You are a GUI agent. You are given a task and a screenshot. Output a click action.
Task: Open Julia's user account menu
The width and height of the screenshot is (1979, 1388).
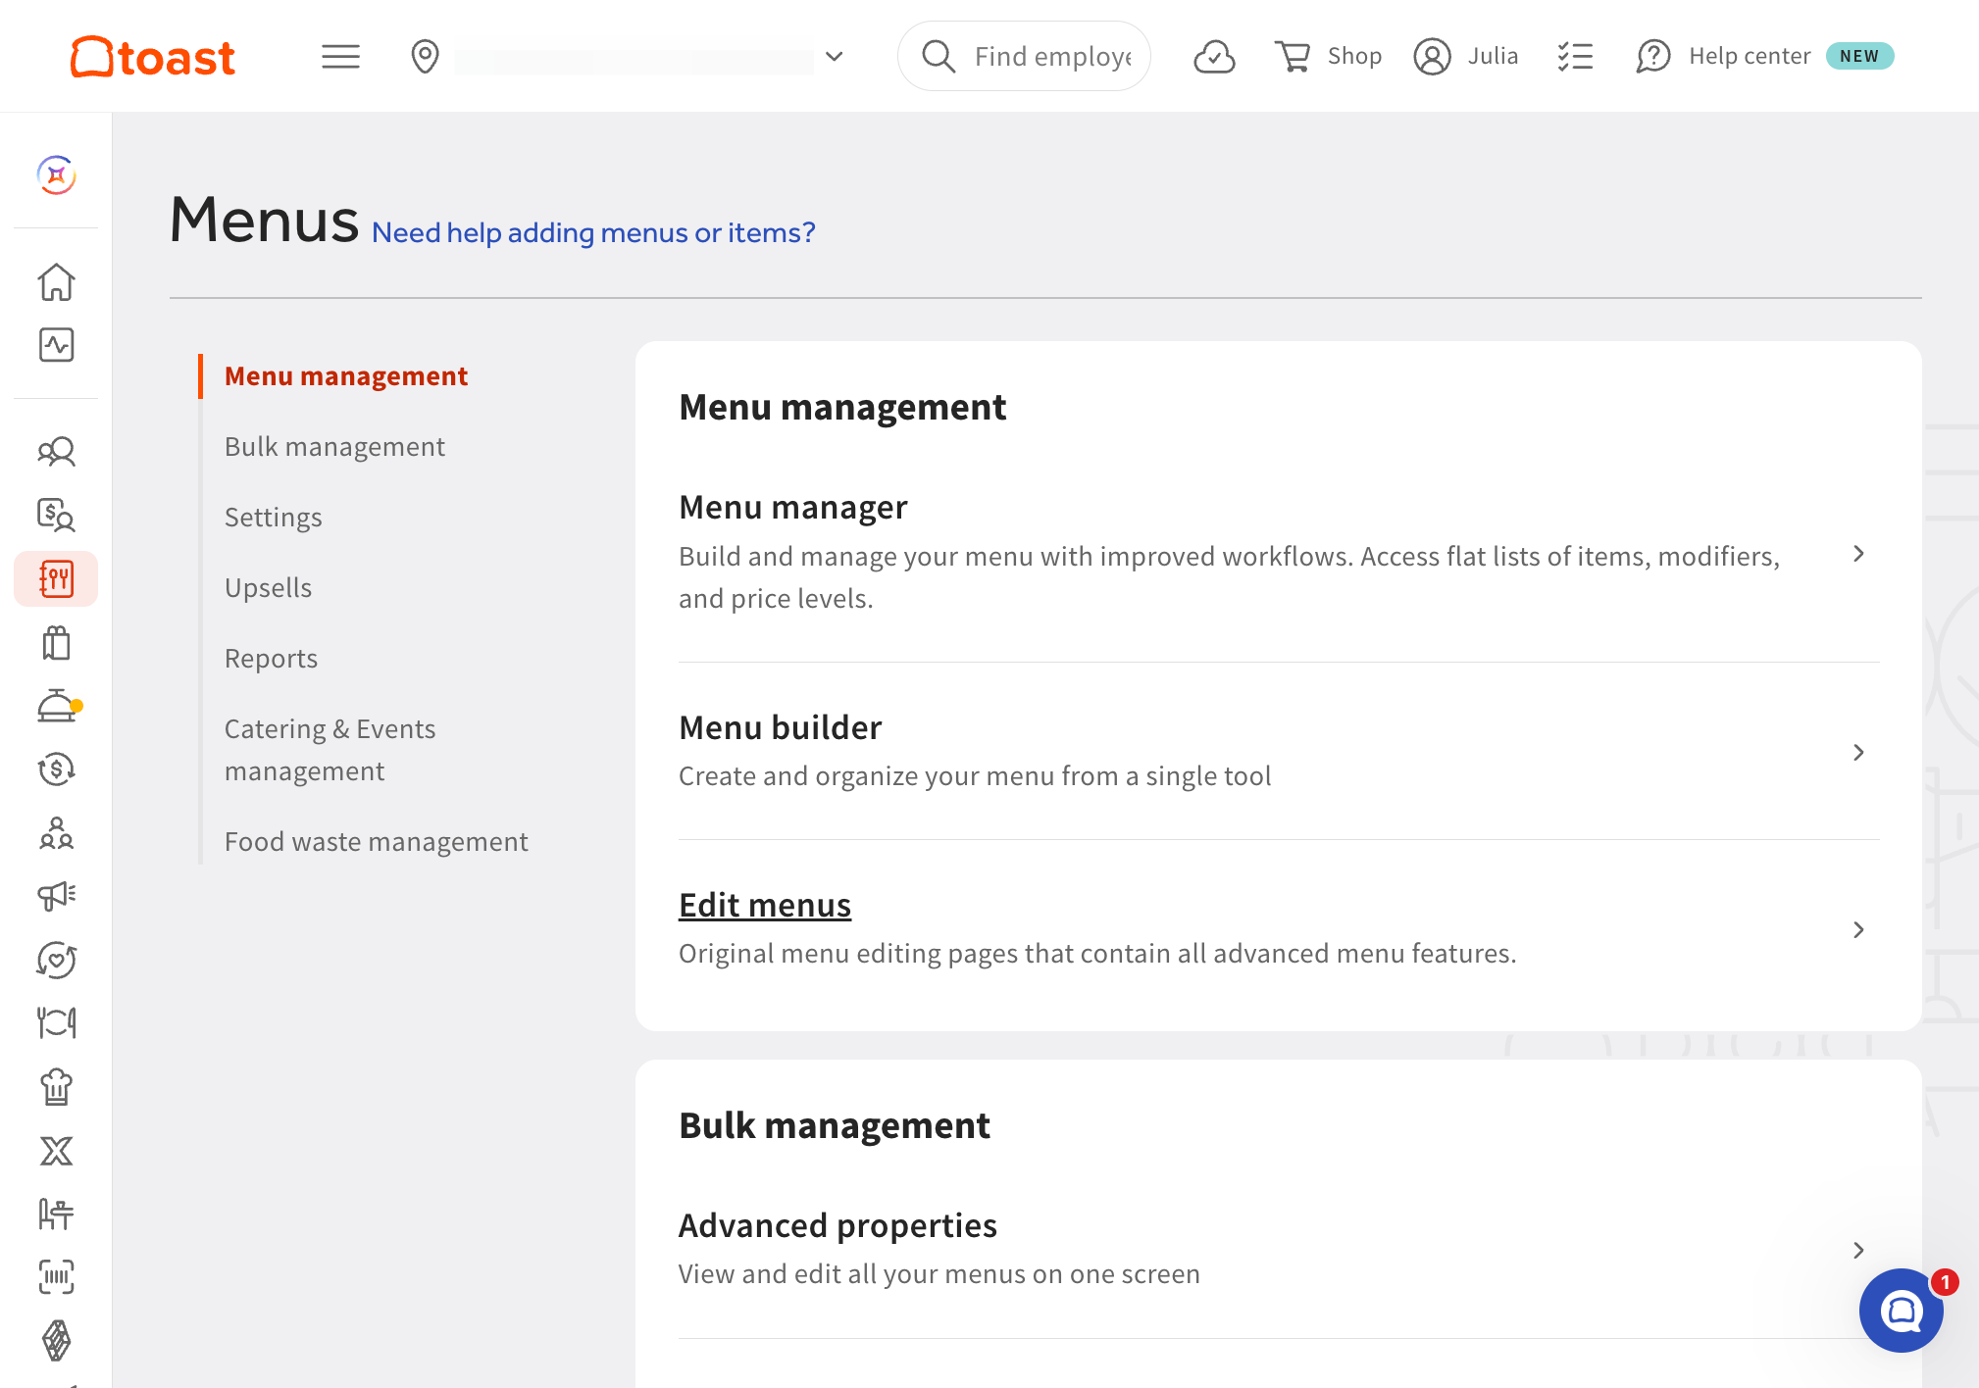pyautogui.click(x=1465, y=57)
